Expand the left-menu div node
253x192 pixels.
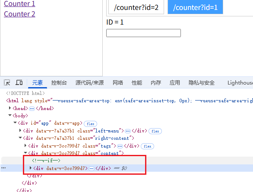(20, 130)
